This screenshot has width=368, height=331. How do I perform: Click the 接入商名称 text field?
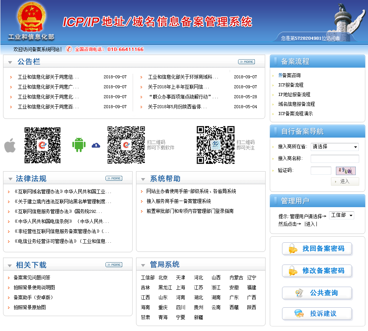pyautogui.click(x=334, y=159)
